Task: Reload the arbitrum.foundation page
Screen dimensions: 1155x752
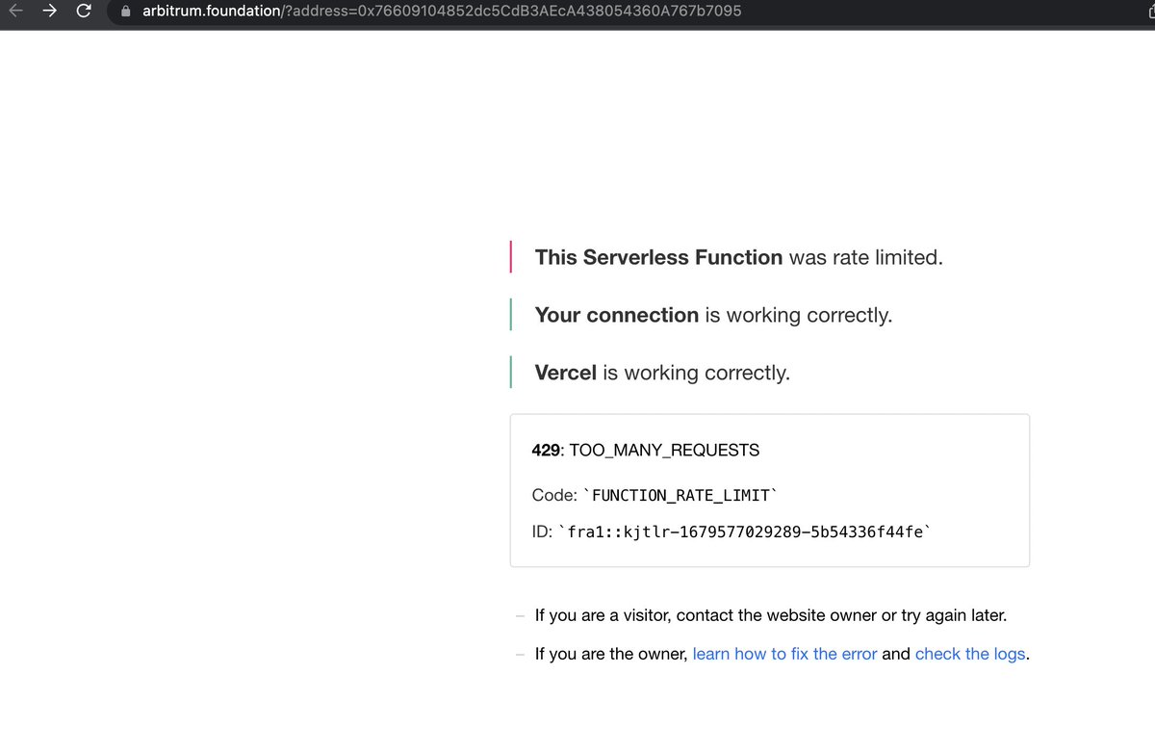Action: [84, 12]
